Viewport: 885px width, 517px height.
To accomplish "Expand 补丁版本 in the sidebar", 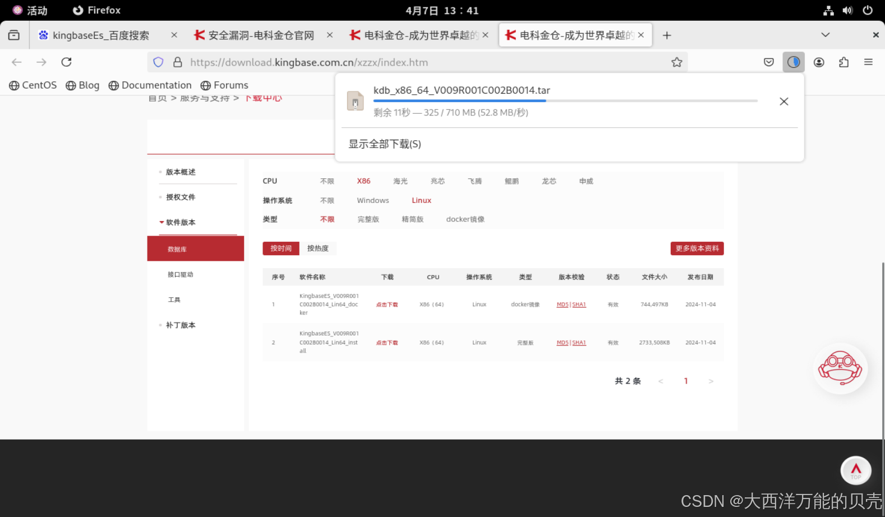I will (181, 325).
